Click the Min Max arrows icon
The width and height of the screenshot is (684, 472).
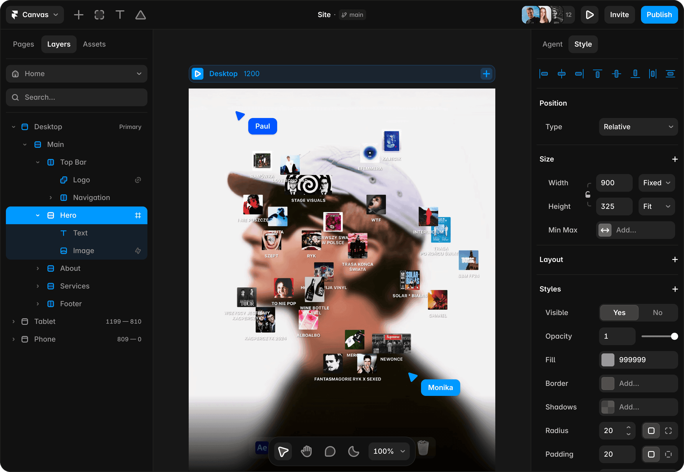[x=605, y=230]
